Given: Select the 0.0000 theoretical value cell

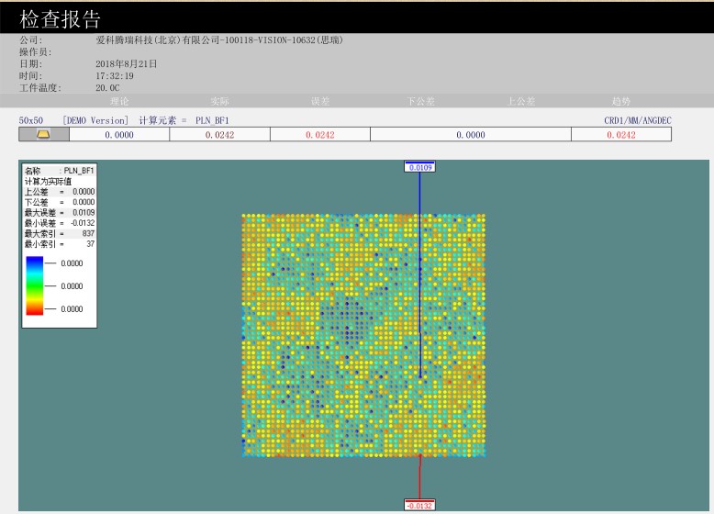Looking at the screenshot, I should click(119, 135).
